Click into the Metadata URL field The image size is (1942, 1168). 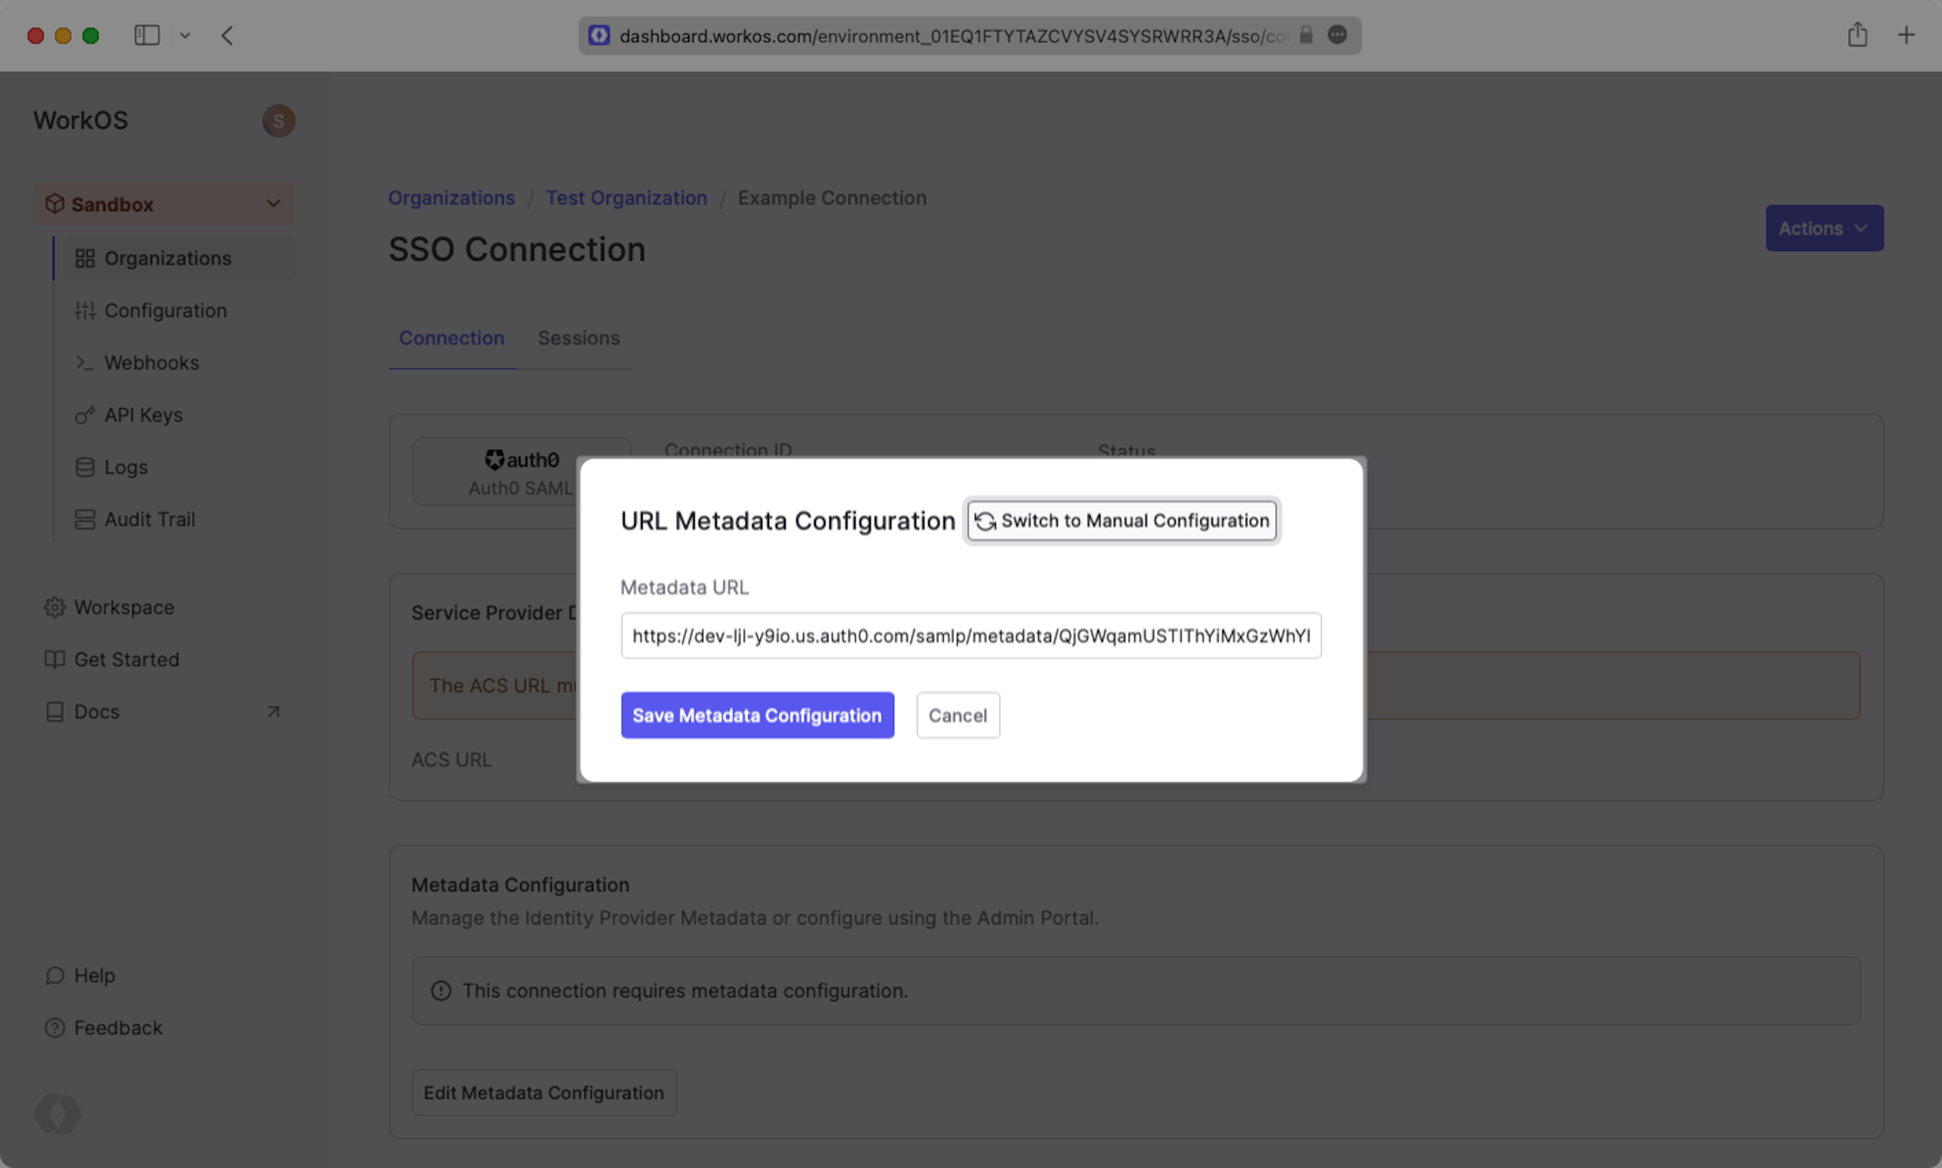point(970,636)
